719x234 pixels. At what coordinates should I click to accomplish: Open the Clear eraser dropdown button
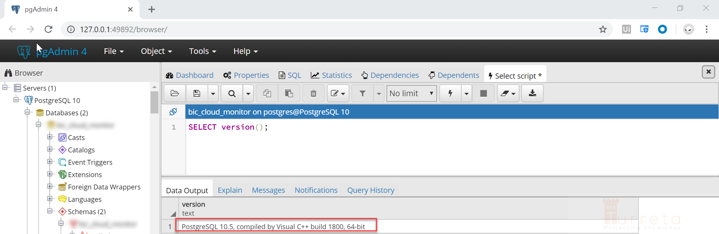point(508,93)
